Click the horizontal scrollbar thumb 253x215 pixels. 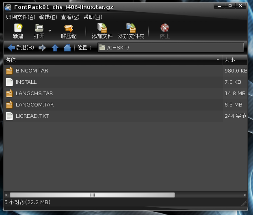92,195
